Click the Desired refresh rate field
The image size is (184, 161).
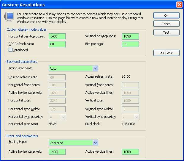tap(57, 77)
